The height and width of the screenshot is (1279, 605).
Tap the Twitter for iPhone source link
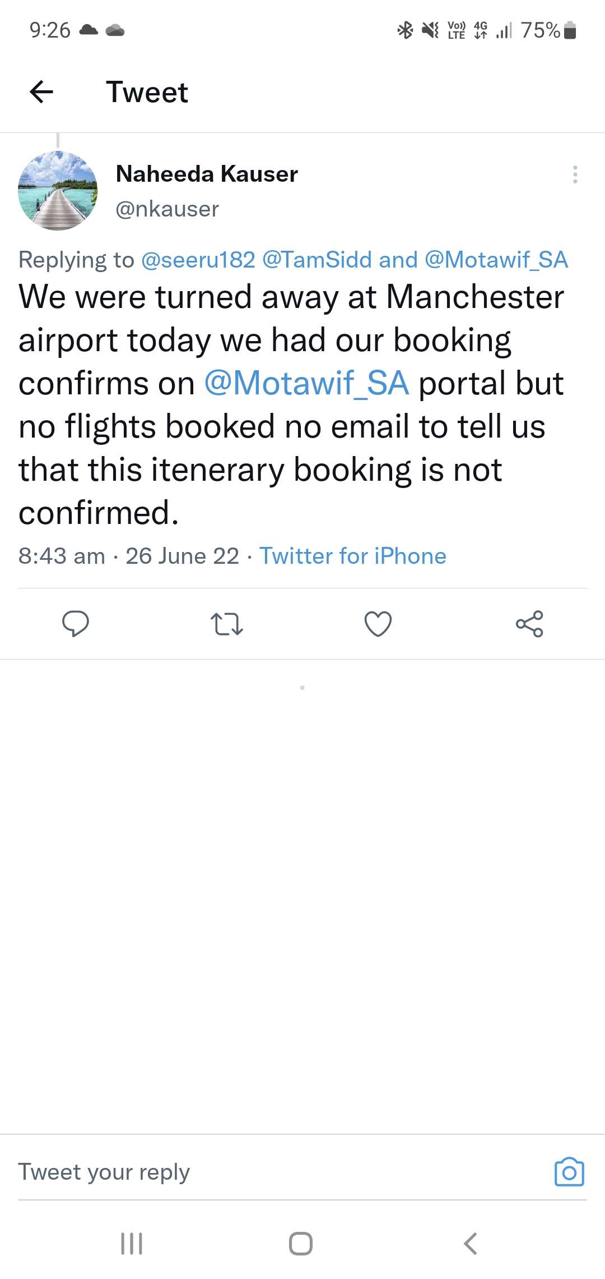click(x=353, y=556)
